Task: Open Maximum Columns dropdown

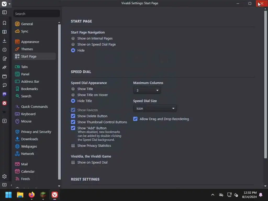Action: tap(147, 90)
